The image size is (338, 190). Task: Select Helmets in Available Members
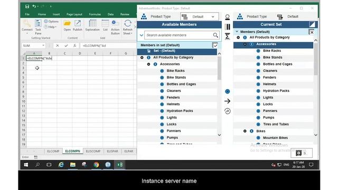pos(173,104)
